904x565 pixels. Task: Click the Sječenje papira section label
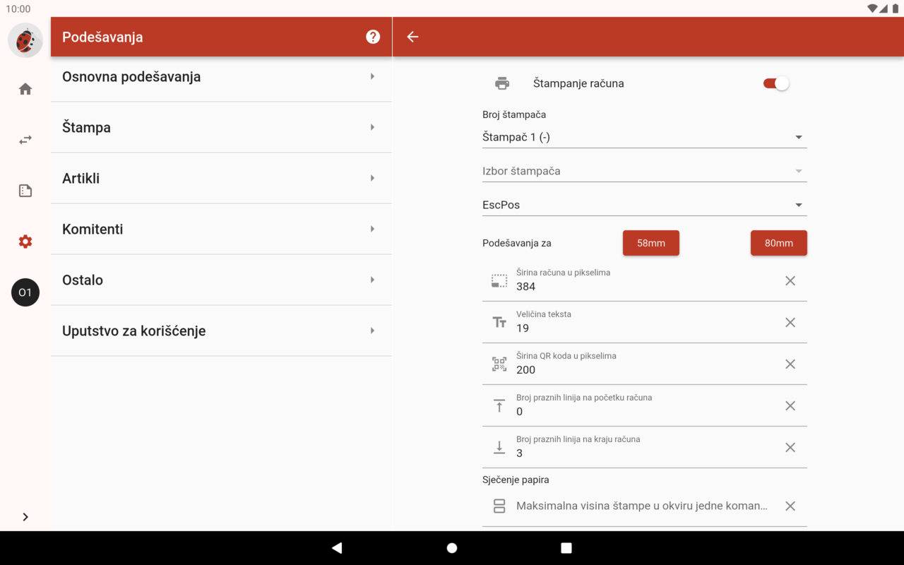(x=516, y=480)
